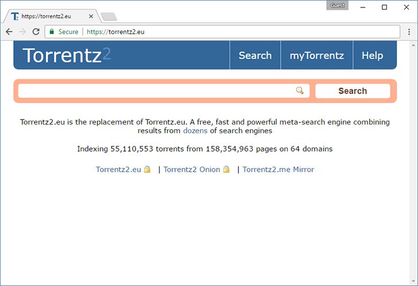Image resolution: width=418 pixels, height=286 pixels.
Task: Click the padlock icon beside Torrentz2 Onion
Action: point(226,169)
